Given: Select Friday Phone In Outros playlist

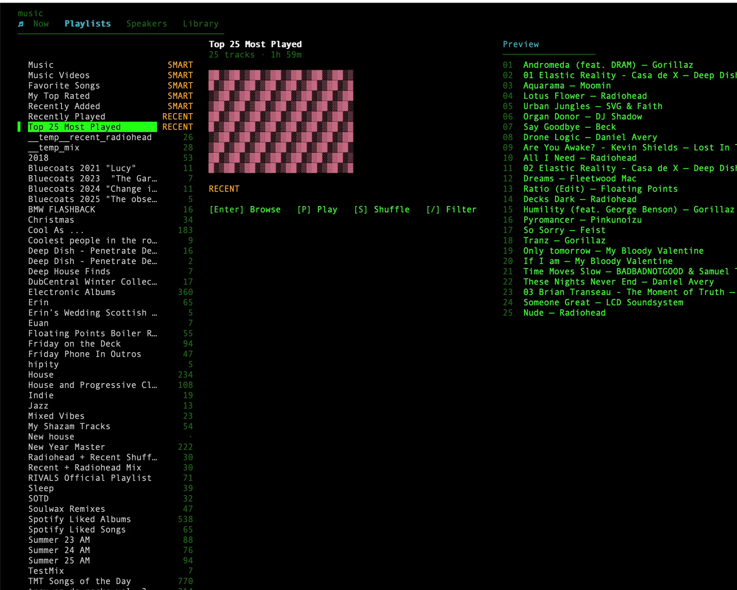Looking at the screenshot, I should click(x=111, y=354).
